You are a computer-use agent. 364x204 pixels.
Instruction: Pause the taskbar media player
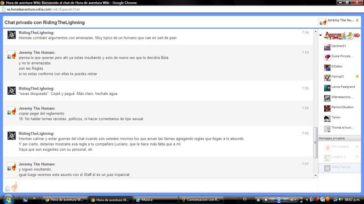pos(279,199)
